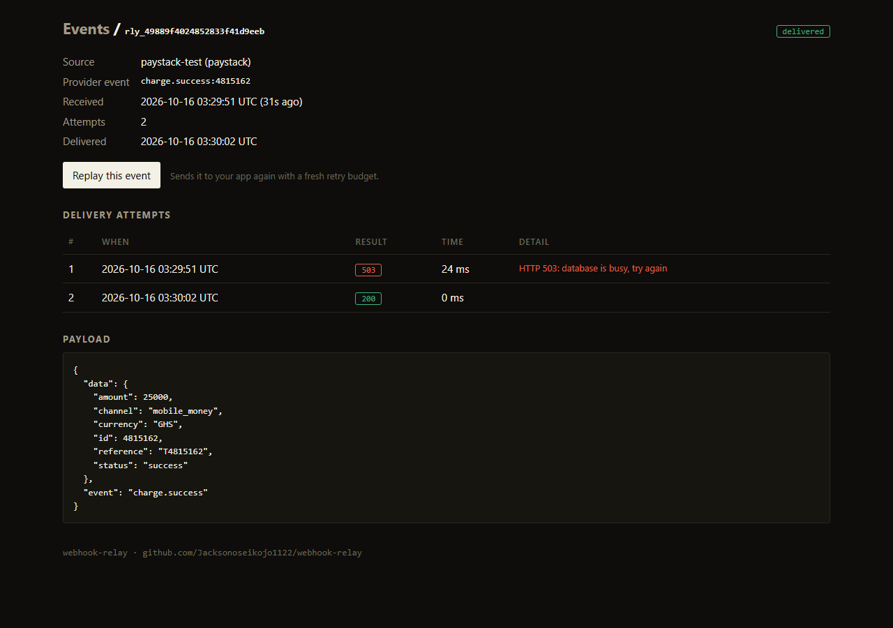Click the DELIVERY ATTEMPTS section heading
Screen dimensions: 893x628
click(x=117, y=215)
